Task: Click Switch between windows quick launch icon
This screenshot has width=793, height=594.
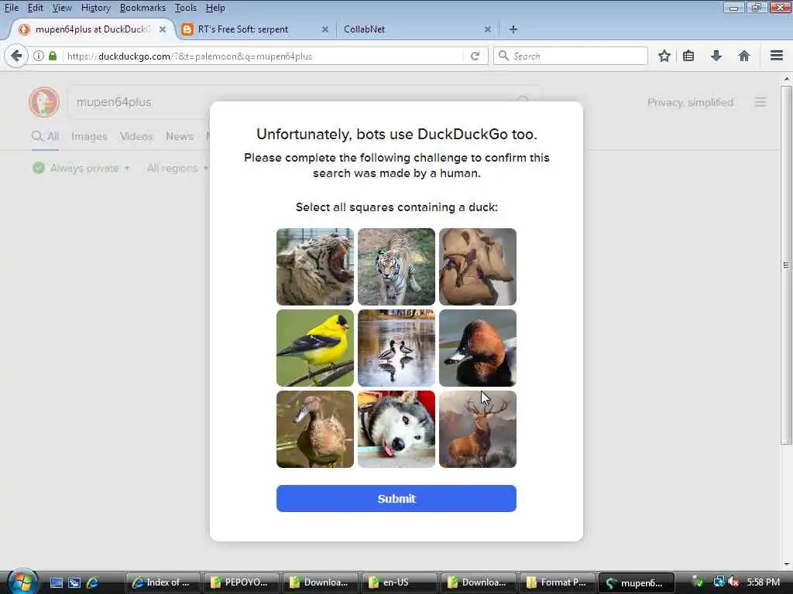Action: pyautogui.click(x=74, y=582)
